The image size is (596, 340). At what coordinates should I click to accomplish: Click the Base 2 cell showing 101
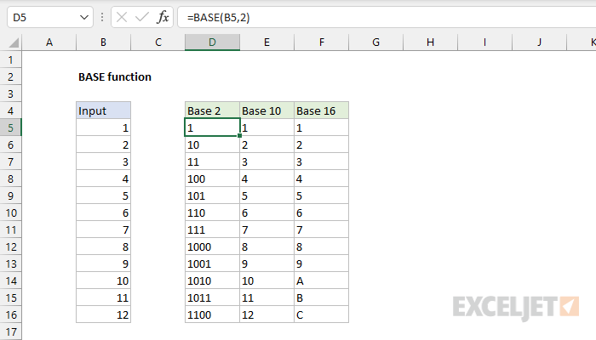pos(213,195)
